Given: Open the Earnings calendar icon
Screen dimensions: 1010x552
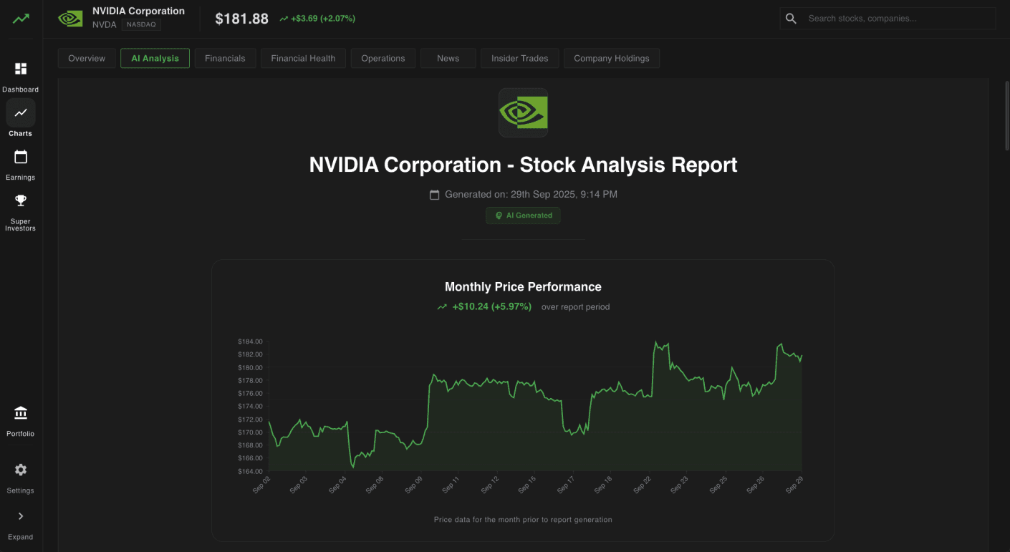Looking at the screenshot, I should (x=21, y=157).
